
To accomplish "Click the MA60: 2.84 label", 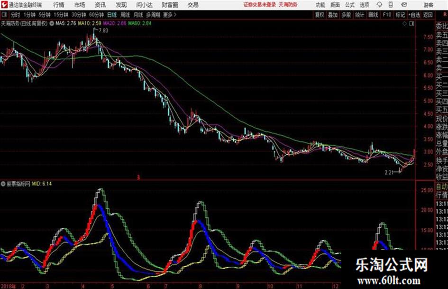I will coord(140,23).
